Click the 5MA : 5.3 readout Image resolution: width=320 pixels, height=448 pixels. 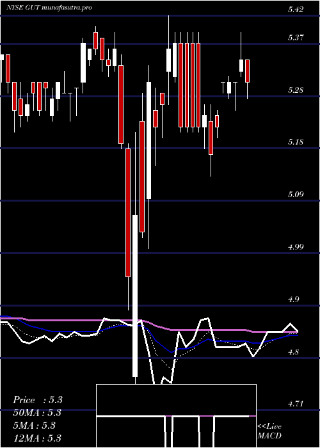click(x=35, y=426)
